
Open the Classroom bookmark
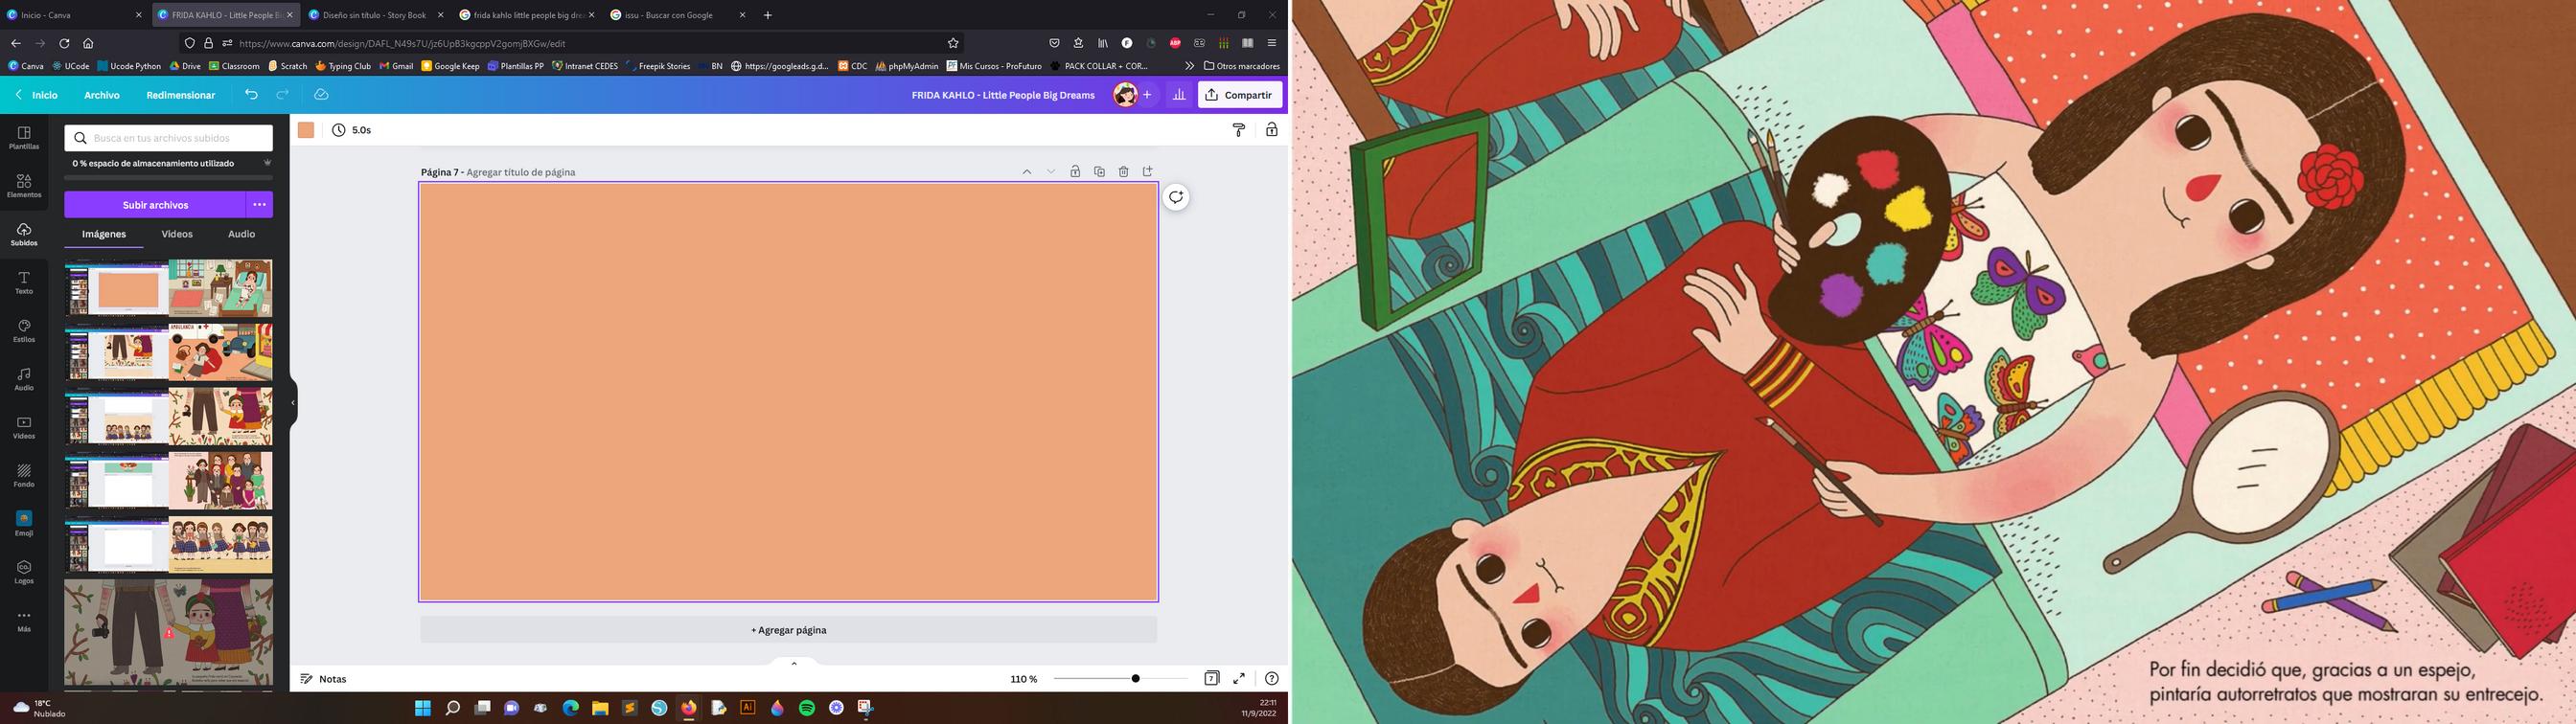tap(234, 66)
